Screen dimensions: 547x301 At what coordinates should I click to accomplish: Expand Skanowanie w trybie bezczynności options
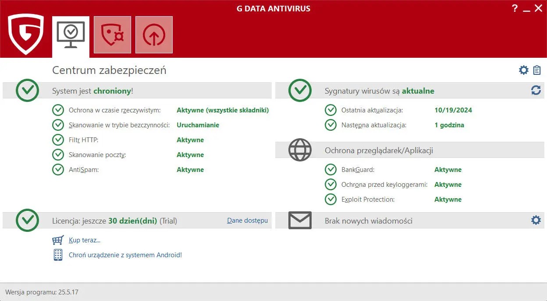pos(198,125)
